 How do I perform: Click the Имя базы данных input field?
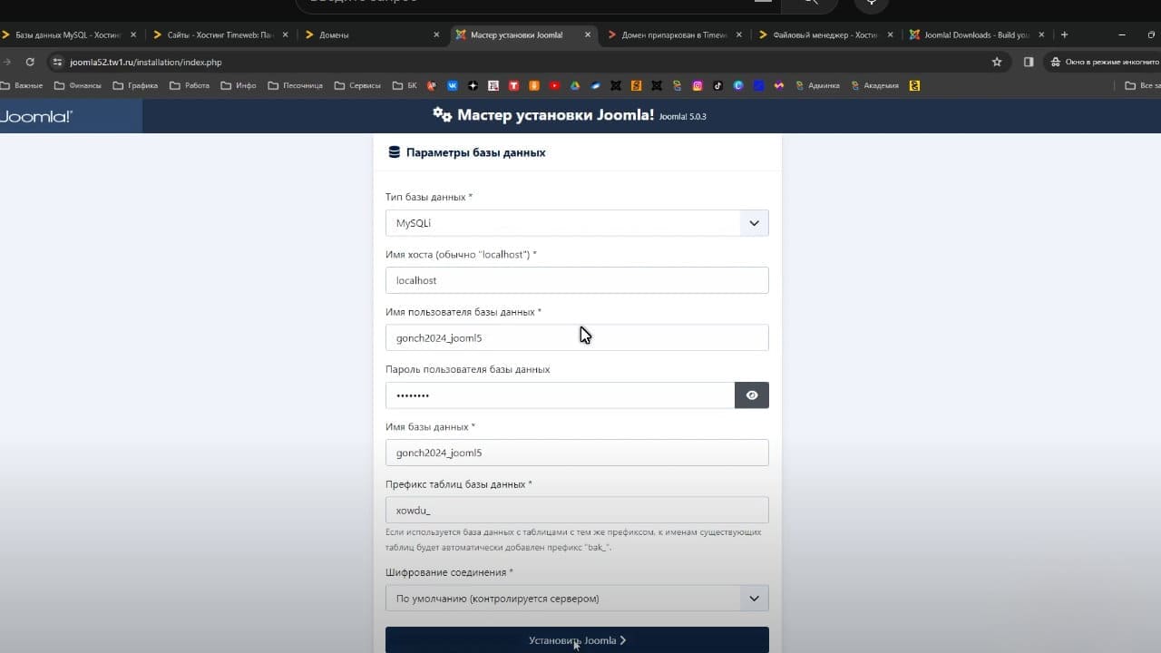pyautogui.click(x=577, y=453)
